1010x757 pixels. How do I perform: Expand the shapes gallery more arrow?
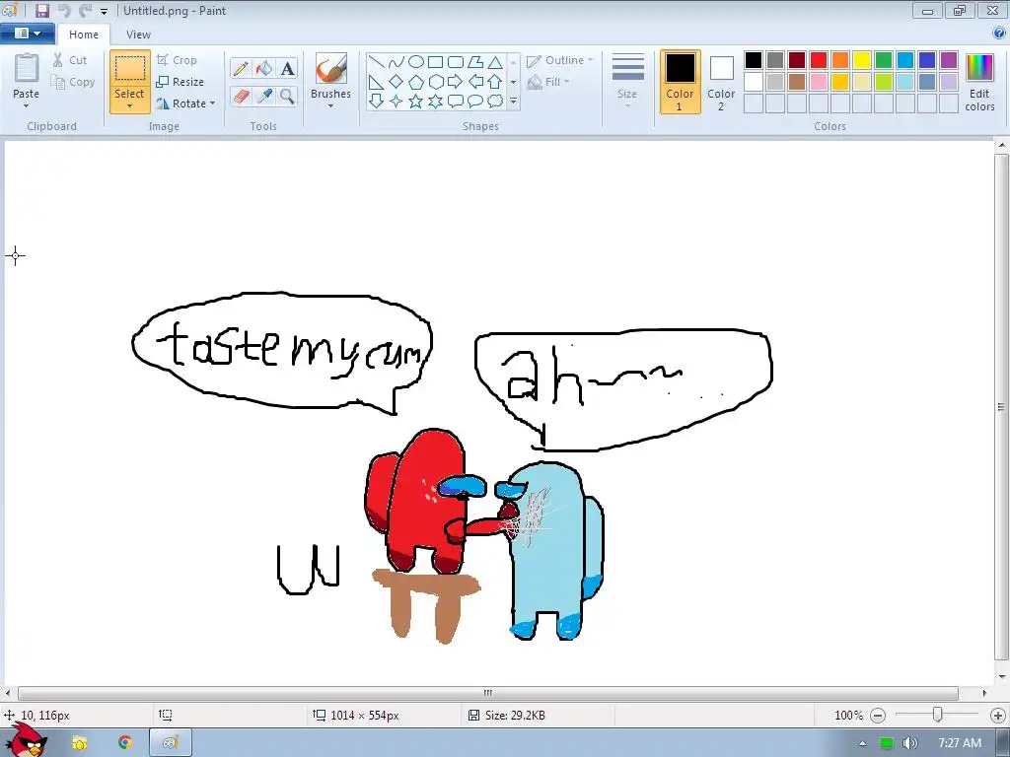513,102
